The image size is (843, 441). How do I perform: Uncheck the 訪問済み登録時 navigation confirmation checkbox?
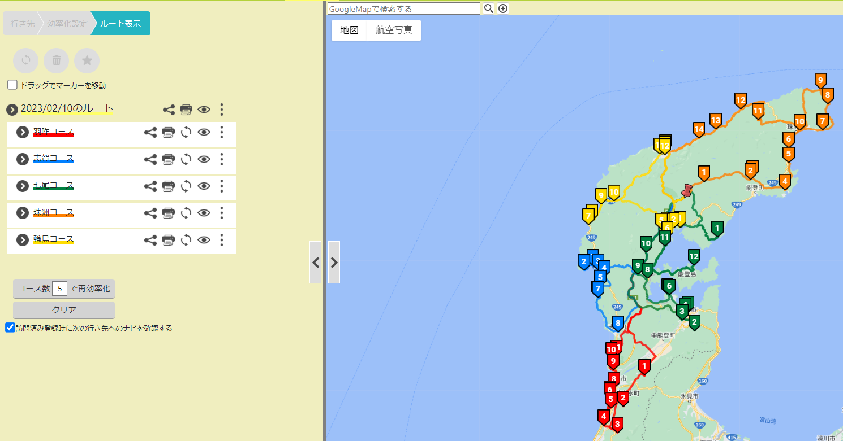pyautogui.click(x=10, y=328)
